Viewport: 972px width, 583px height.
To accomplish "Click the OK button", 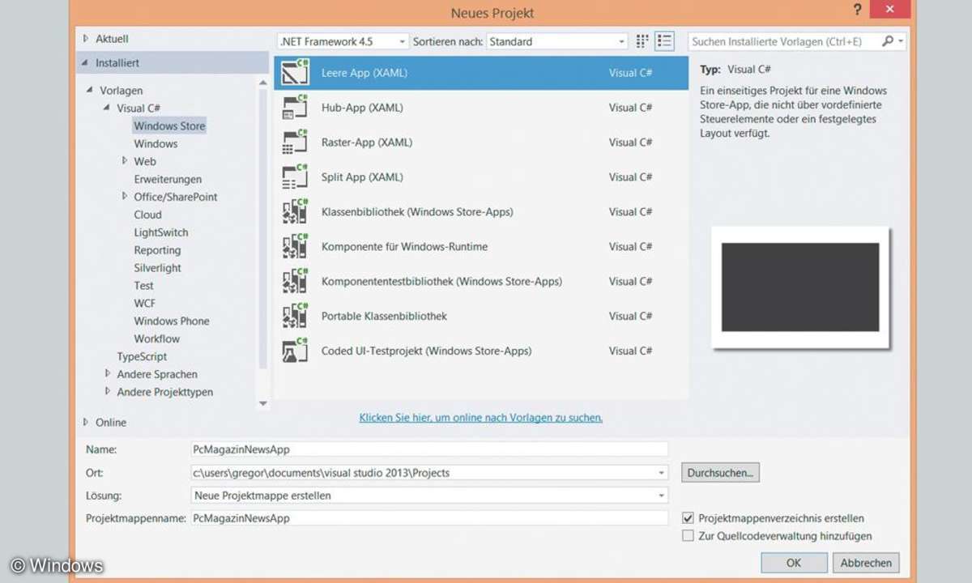I will coord(794,563).
